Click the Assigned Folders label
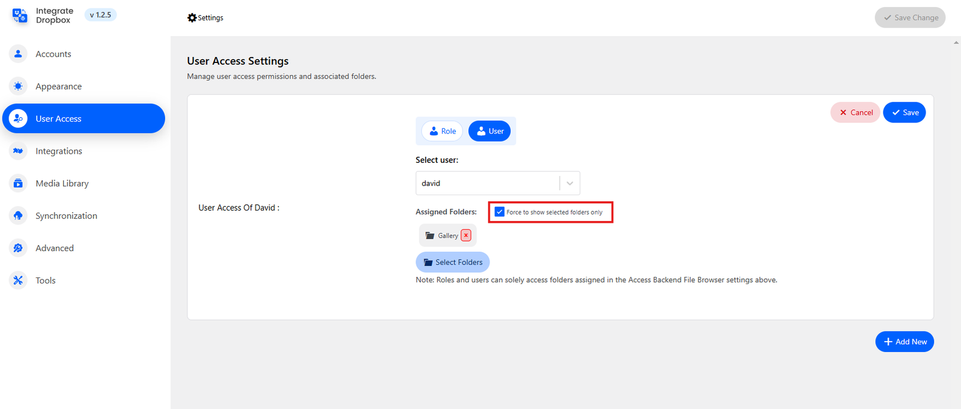Image resolution: width=961 pixels, height=409 pixels. [446, 212]
